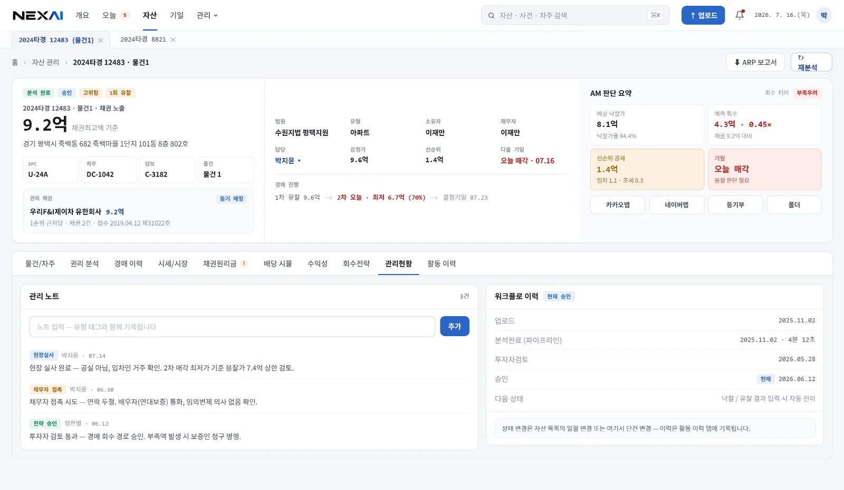844x490 pixels.
Task: Open the 경매 이력 tab
Action: [x=129, y=263]
